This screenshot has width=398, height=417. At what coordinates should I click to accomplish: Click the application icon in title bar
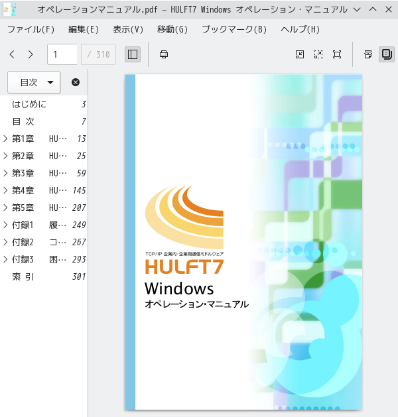[9, 9]
